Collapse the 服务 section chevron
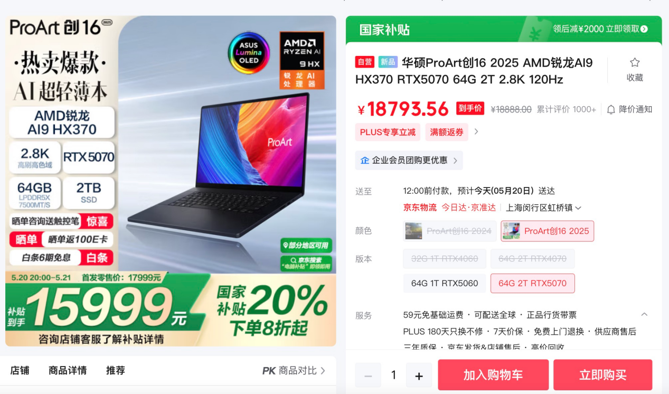669x394 pixels. tap(644, 314)
